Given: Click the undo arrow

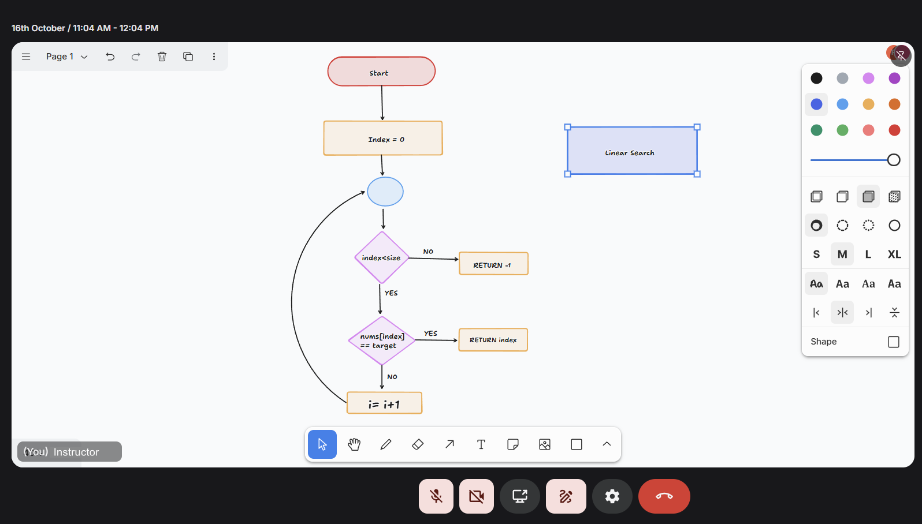Looking at the screenshot, I should (x=110, y=57).
